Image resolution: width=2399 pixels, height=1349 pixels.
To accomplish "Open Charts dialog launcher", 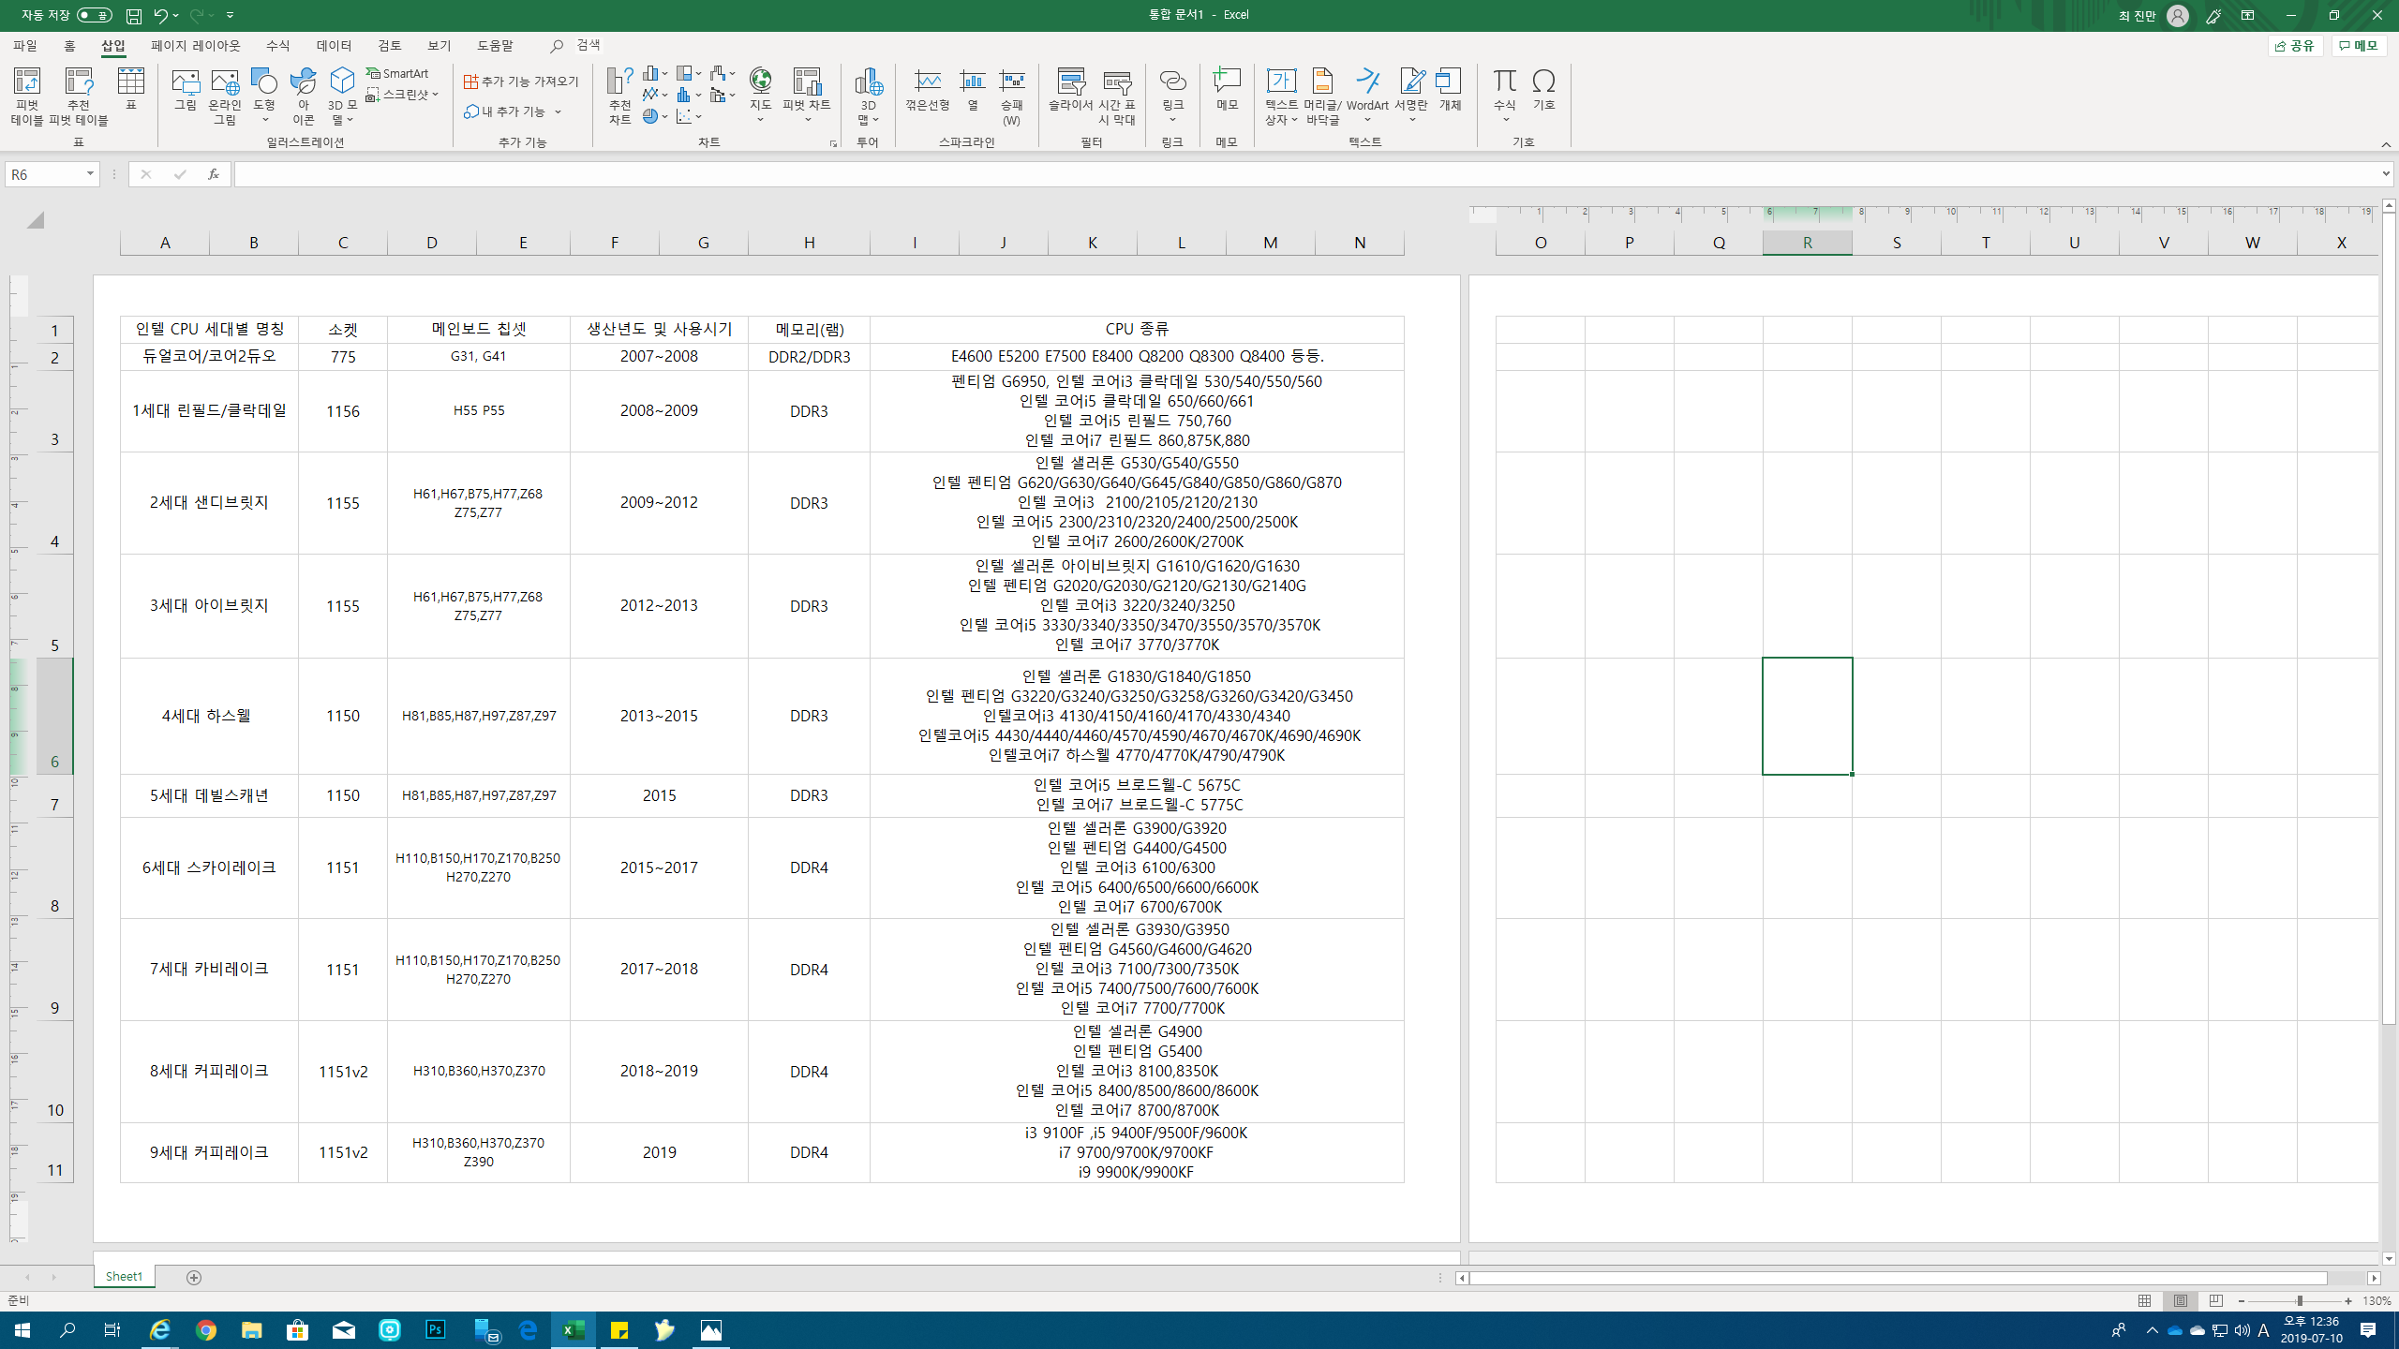I will [833, 143].
